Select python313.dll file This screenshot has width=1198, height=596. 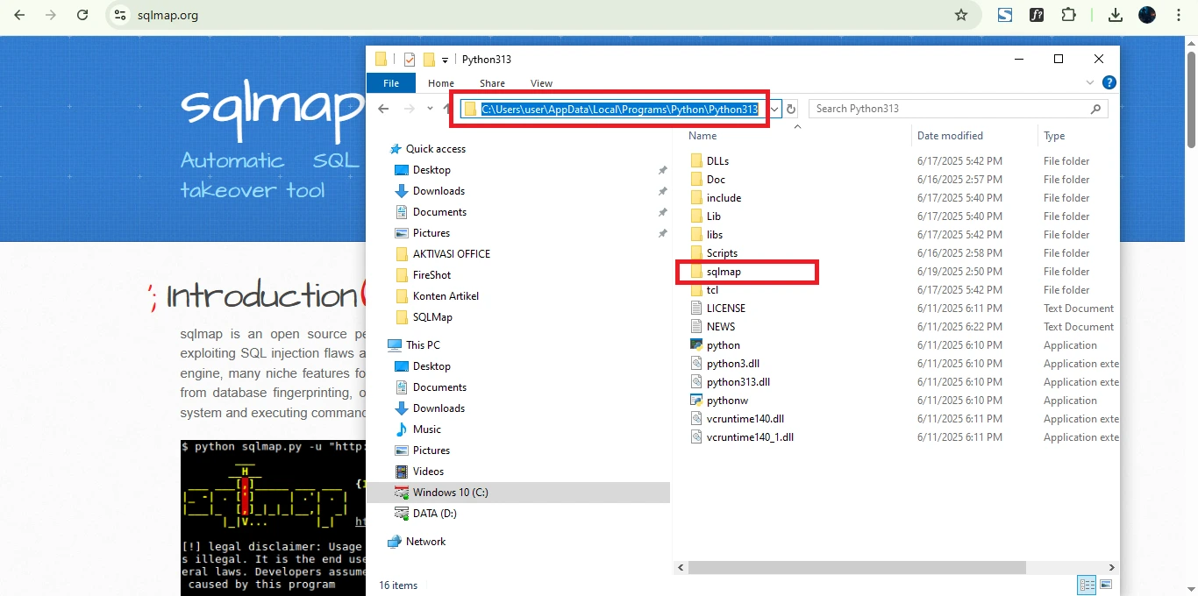pyautogui.click(x=738, y=382)
